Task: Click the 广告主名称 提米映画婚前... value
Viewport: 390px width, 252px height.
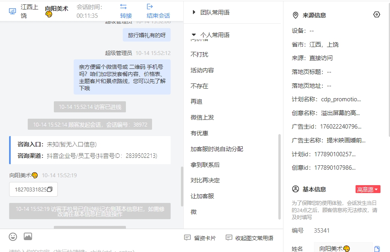Action: pyautogui.click(x=346, y=140)
